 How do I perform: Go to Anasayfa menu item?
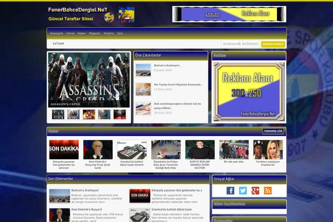point(57,33)
